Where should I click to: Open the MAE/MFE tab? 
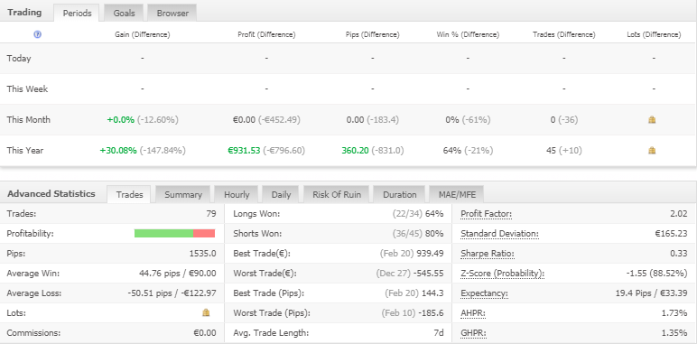tap(457, 194)
